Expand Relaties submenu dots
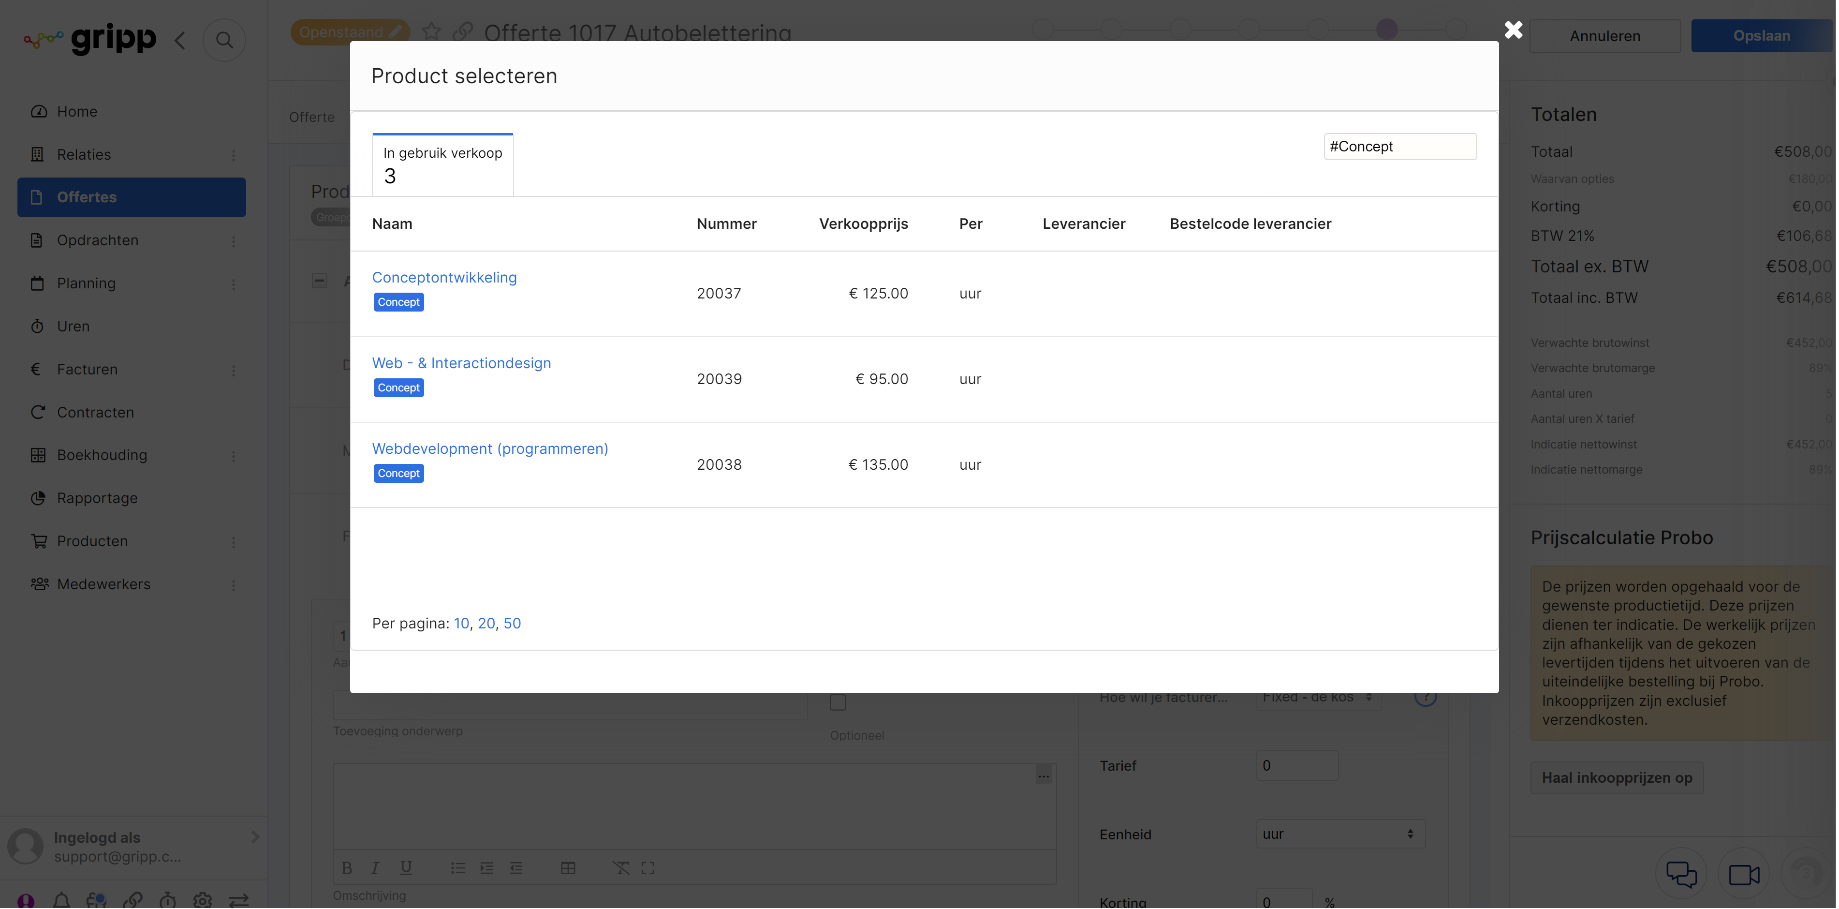 pos(234,155)
